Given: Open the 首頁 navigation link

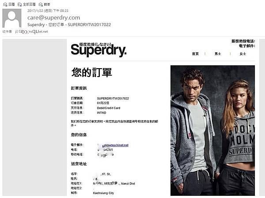Looking at the screenshot, I should coord(195,54).
